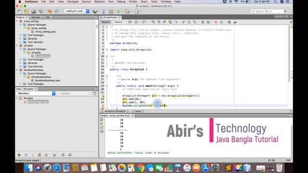Open the Team menu

coord(144,1)
